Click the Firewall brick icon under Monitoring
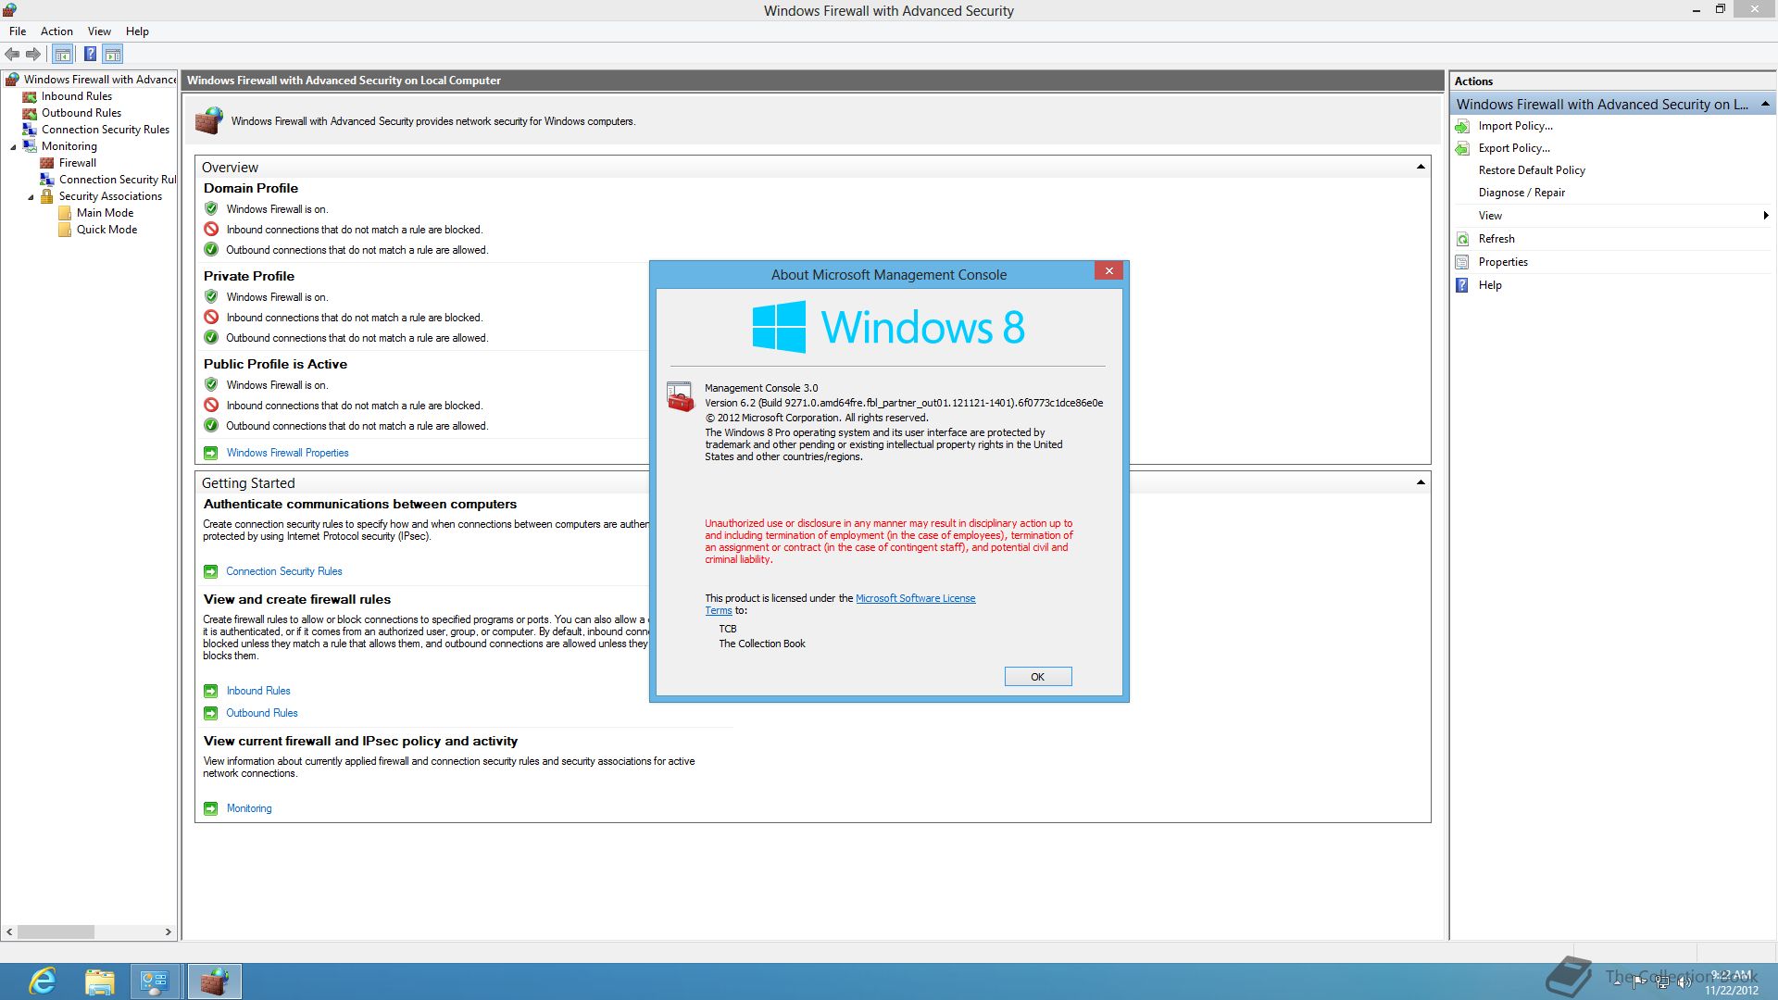 47,163
